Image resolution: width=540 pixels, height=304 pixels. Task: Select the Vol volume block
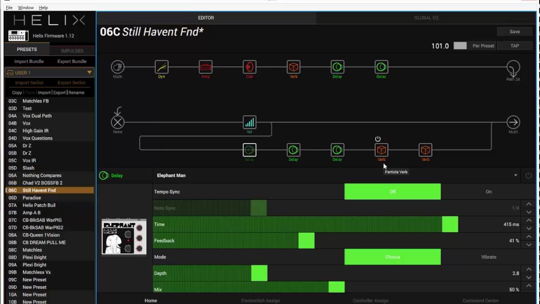pyautogui.click(x=249, y=122)
